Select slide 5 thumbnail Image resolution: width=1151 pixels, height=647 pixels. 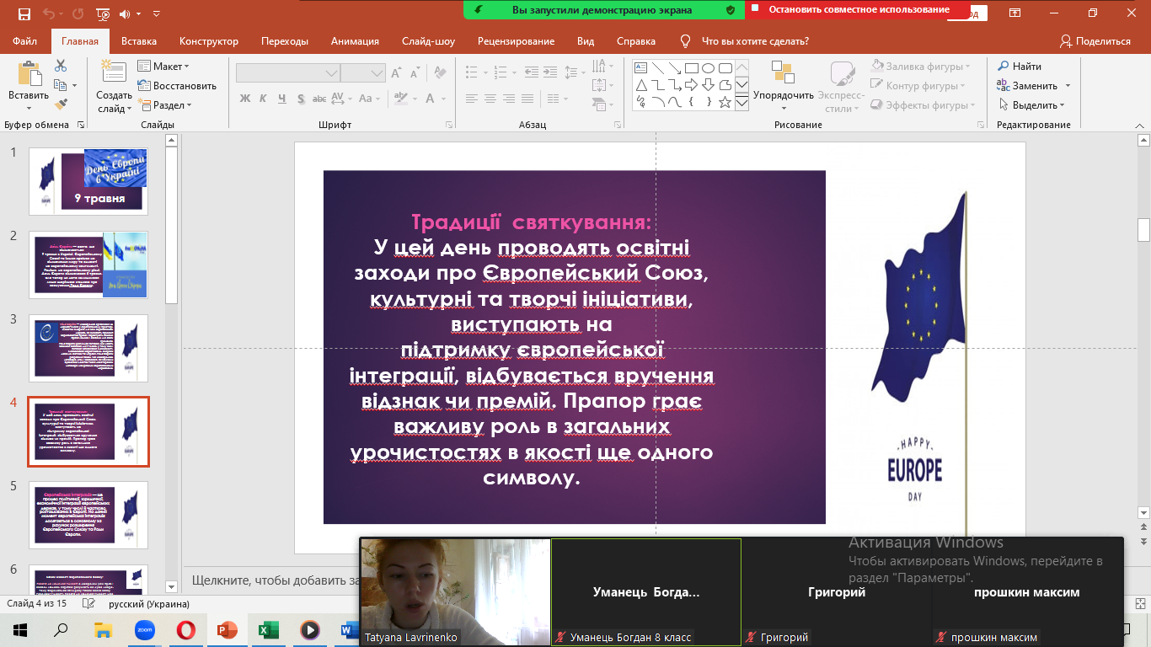(x=88, y=514)
